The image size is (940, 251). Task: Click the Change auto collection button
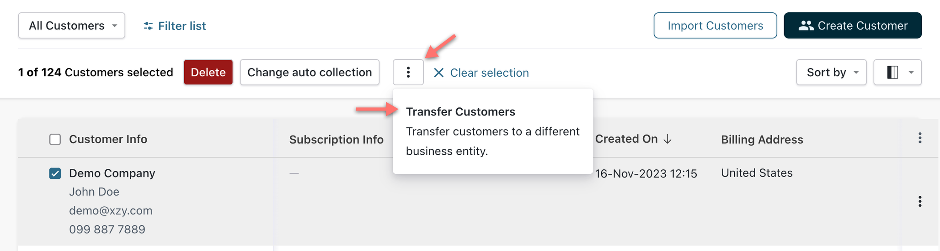tap(310, 72)
